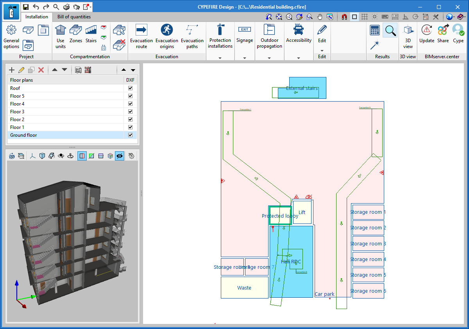Click the Update button in BIMserver.center

point(426,34)
